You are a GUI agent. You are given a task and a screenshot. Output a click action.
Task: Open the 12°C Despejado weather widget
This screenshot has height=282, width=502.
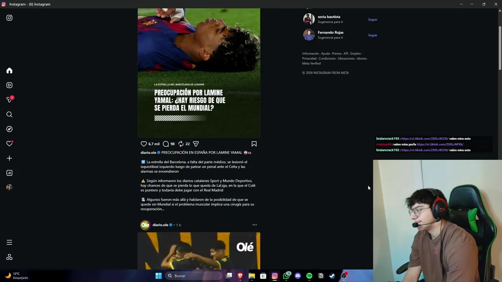16,276
